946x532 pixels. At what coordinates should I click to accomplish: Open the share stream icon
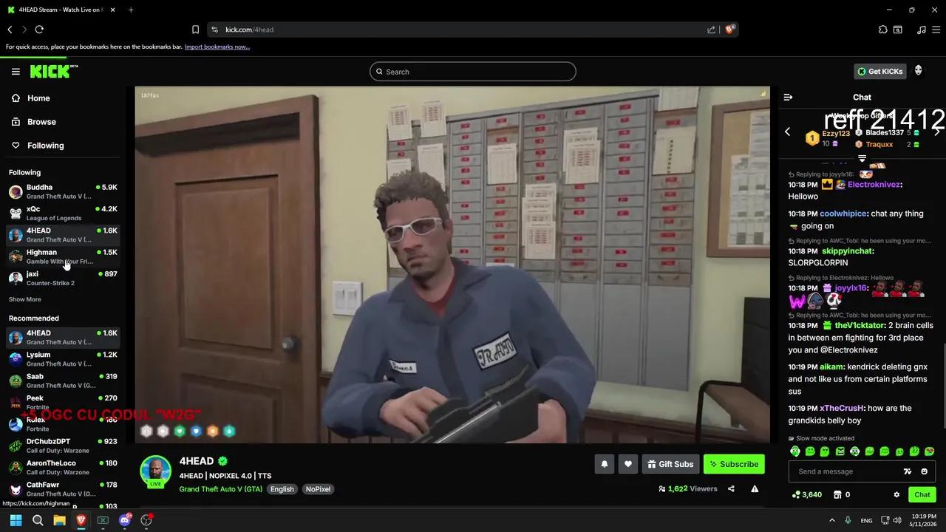[x=731, y=488]
